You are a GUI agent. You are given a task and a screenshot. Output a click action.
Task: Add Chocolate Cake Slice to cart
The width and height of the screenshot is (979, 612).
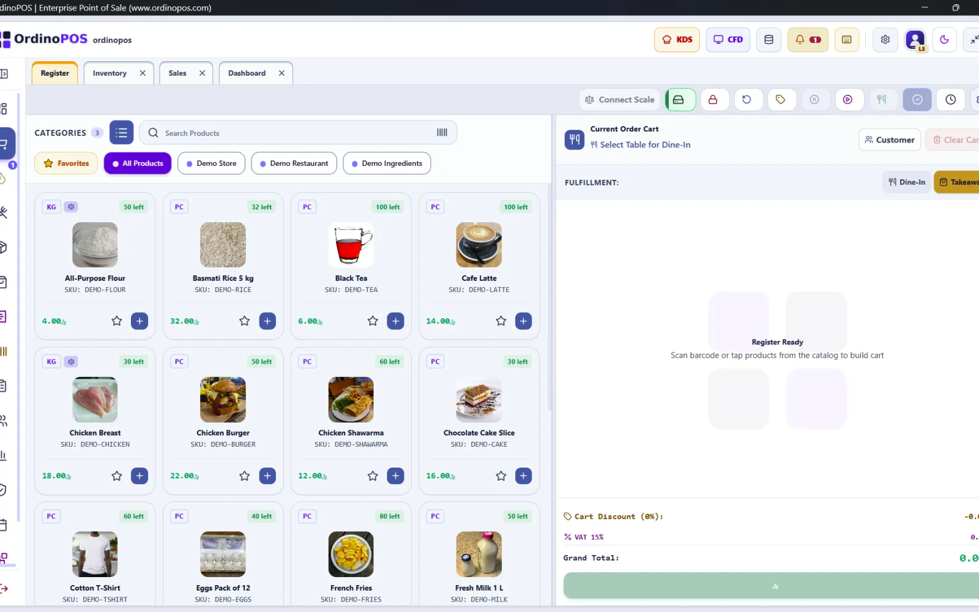[x=524, y=476]
